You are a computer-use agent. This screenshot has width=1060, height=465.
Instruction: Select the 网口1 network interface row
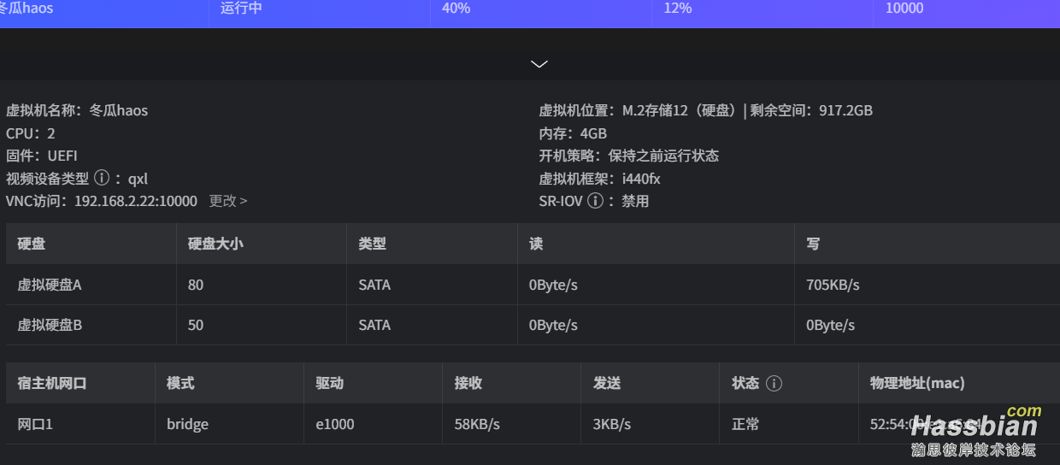35,424
